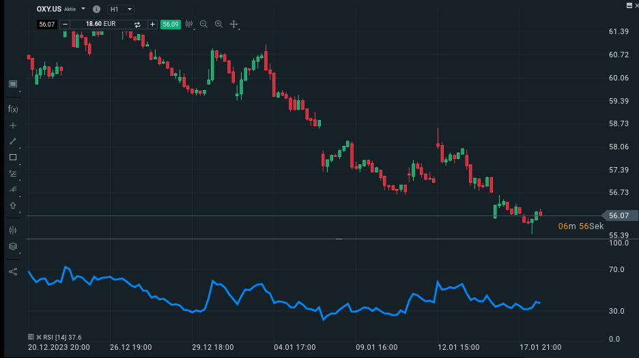The image size is (639, 358).
Task: Click the red 56.07 sell price button
Action: (47, 25)
